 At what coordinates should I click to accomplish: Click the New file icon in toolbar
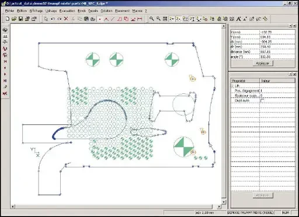[8, 19]
